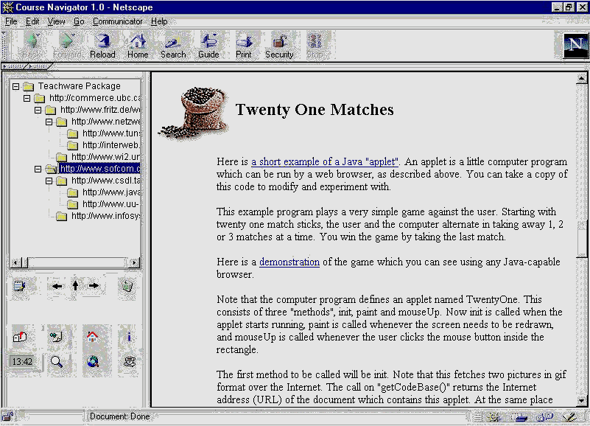Click the globe search icon
590x426 pixels.
(93, 362)
